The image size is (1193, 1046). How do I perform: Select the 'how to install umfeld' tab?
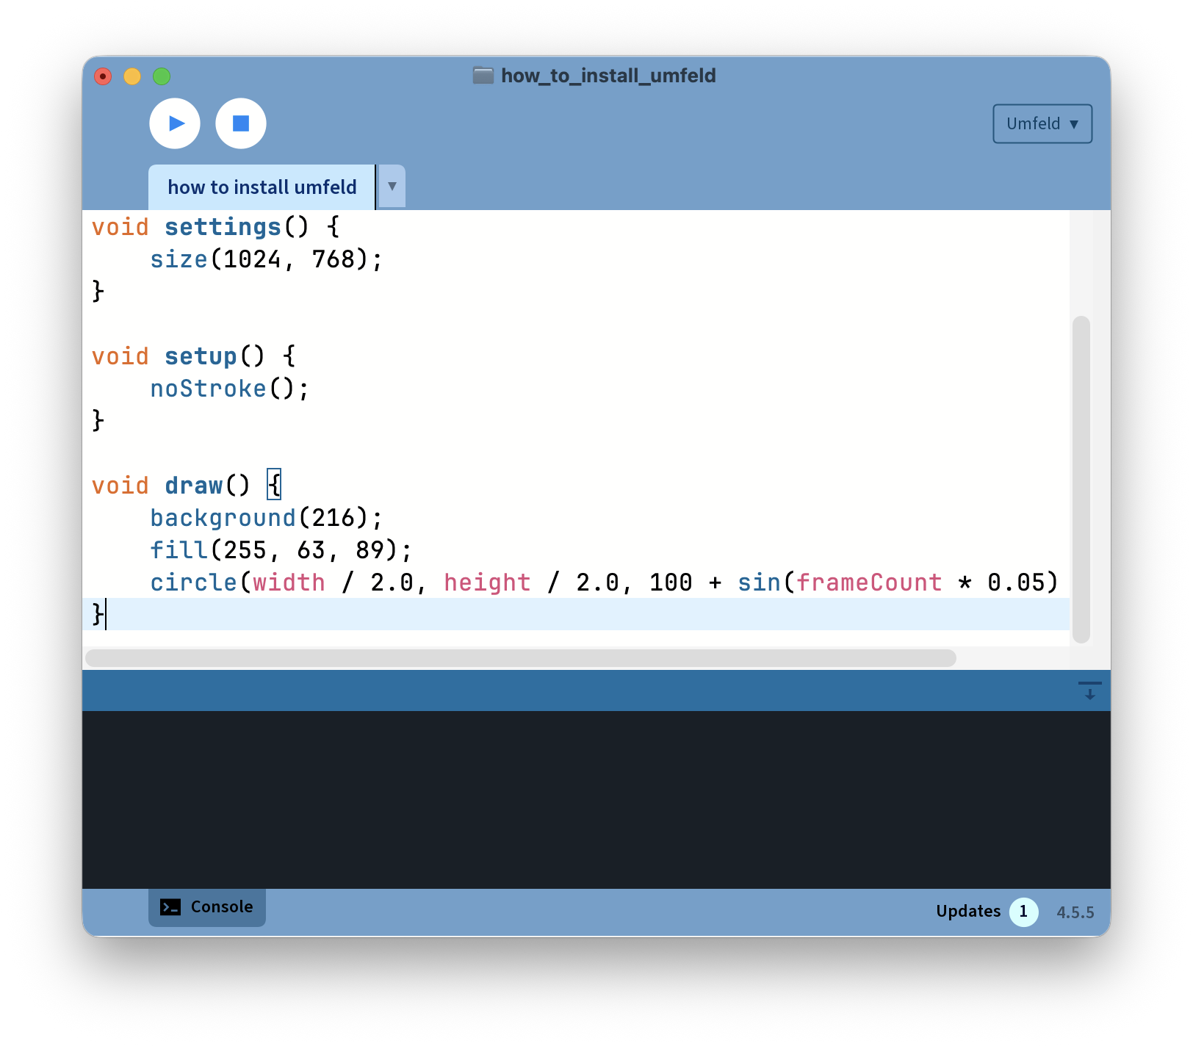pos(262,187)
